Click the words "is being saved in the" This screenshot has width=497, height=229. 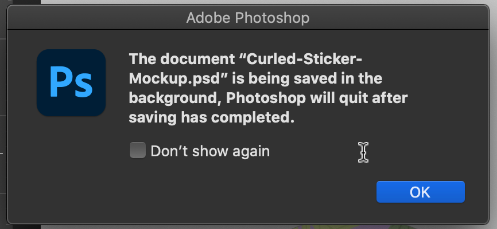pyautogui.click(x=302, y=78)
